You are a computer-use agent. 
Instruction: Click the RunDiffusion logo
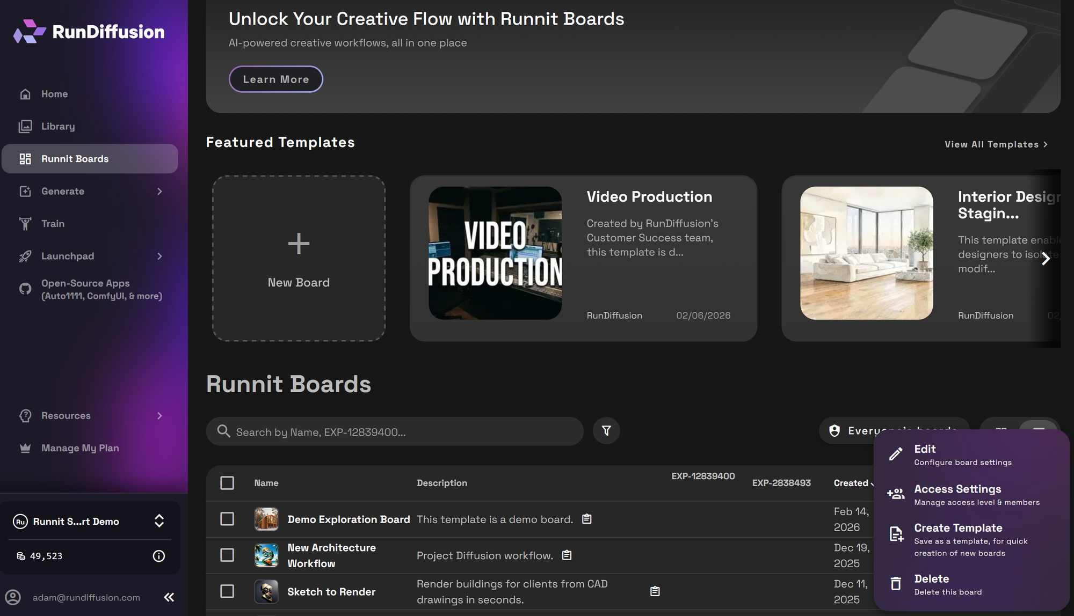[x=89, y=32]
